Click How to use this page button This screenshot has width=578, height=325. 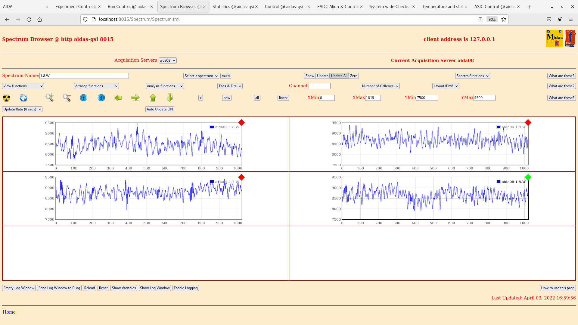(558, 288)
